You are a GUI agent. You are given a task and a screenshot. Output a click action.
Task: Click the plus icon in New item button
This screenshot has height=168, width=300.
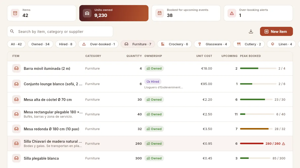[x=266, y=31]
